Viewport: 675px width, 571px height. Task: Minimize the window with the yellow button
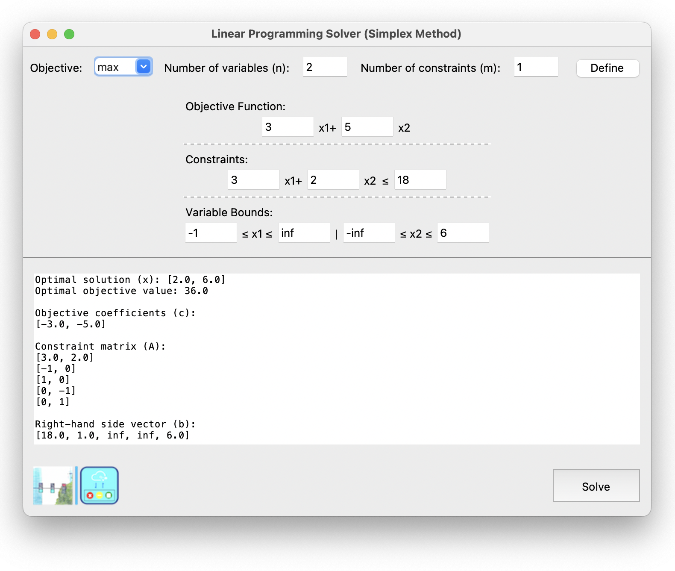(x=52, y=34)
